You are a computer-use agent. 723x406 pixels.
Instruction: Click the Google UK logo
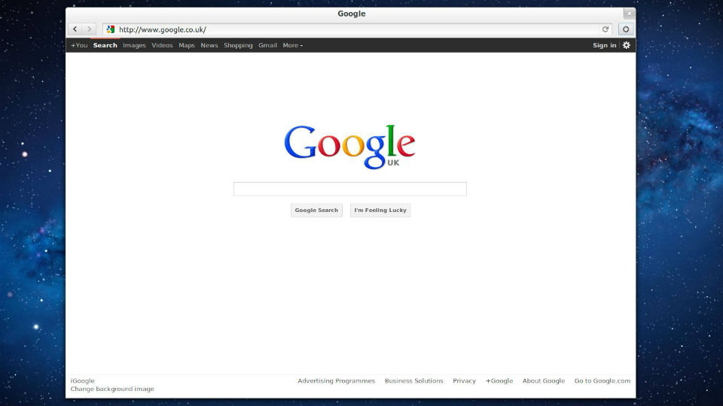coord(350,147)
